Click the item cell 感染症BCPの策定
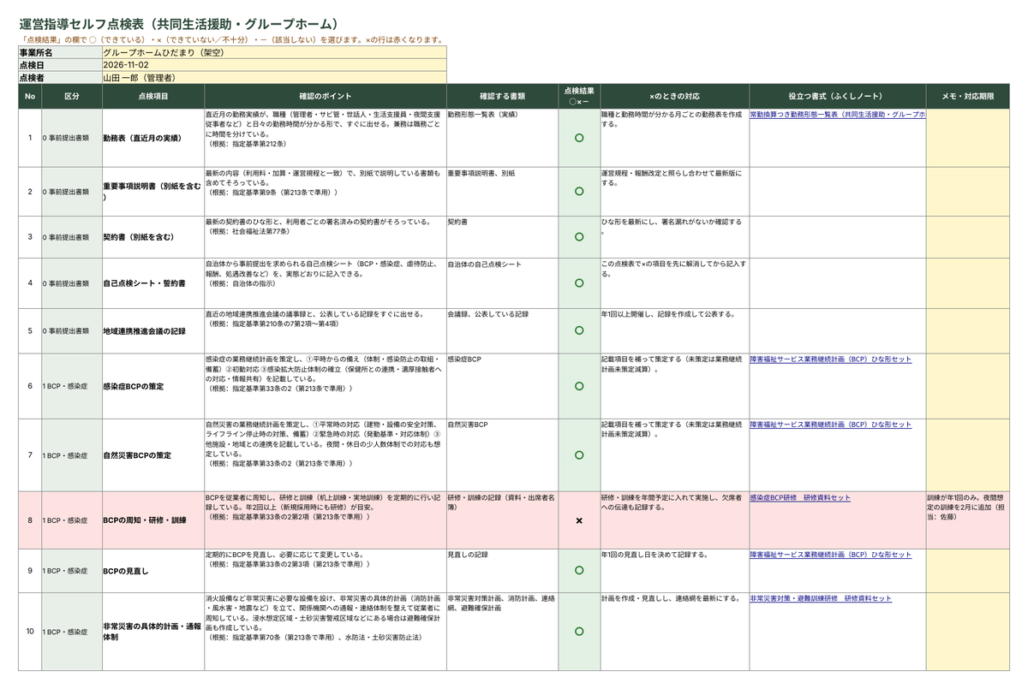The height and width of the screenshot is (689, 1028). point(152,386)
